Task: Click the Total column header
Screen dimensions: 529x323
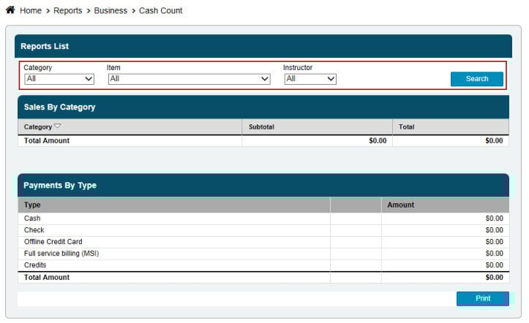Action: click(407, 127)
